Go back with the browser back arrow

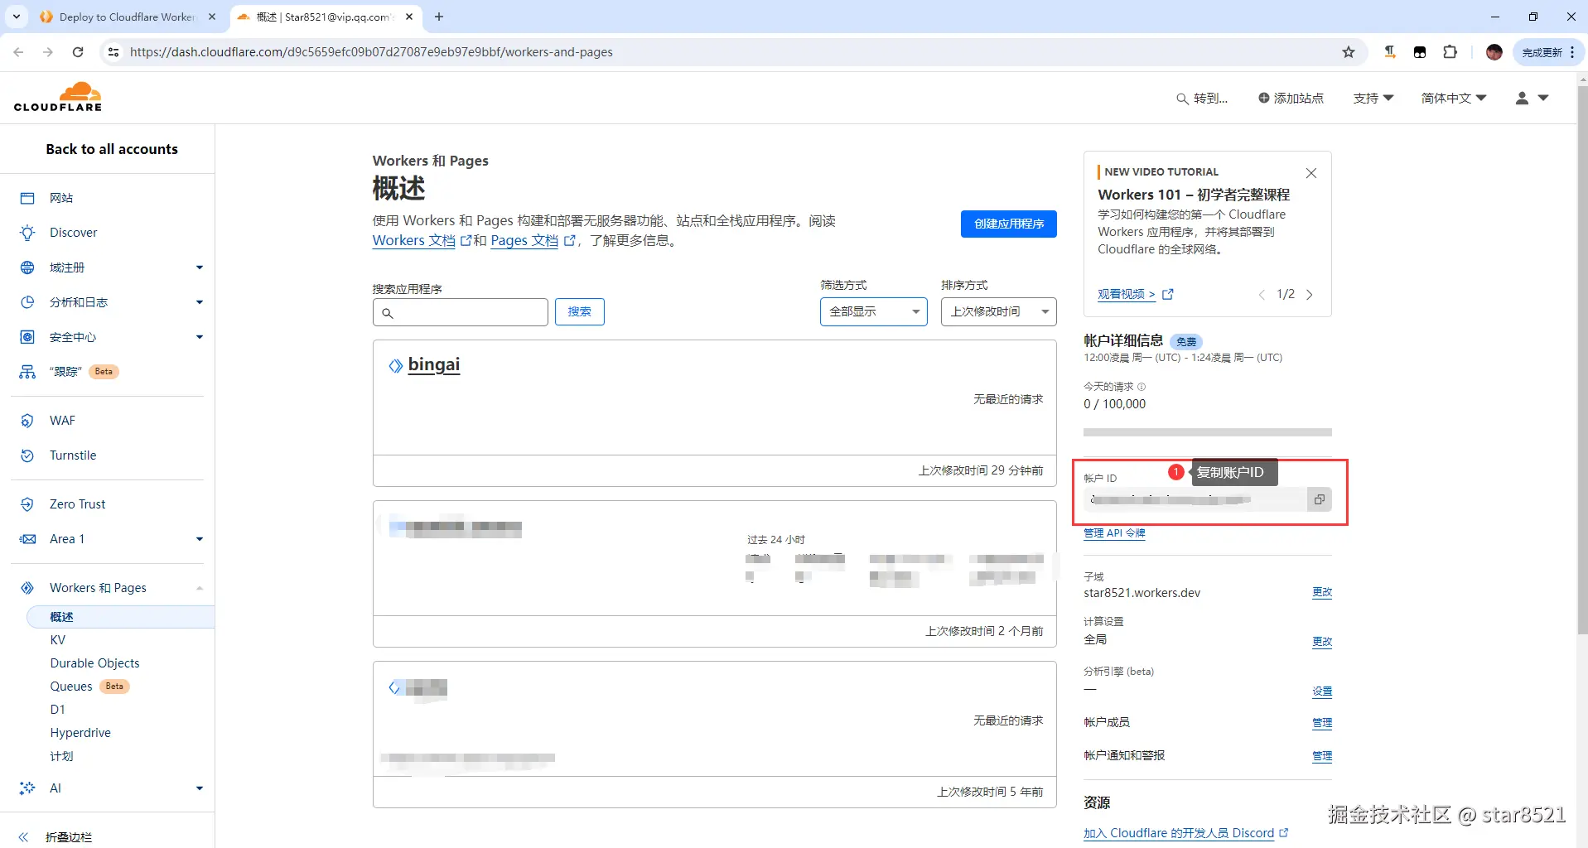(x=18, y=52)
